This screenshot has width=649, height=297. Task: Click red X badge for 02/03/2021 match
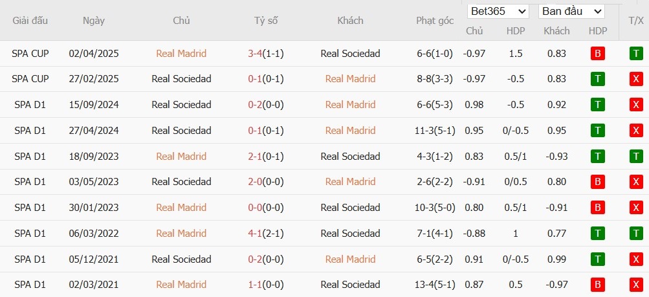(x=635, y=285)
